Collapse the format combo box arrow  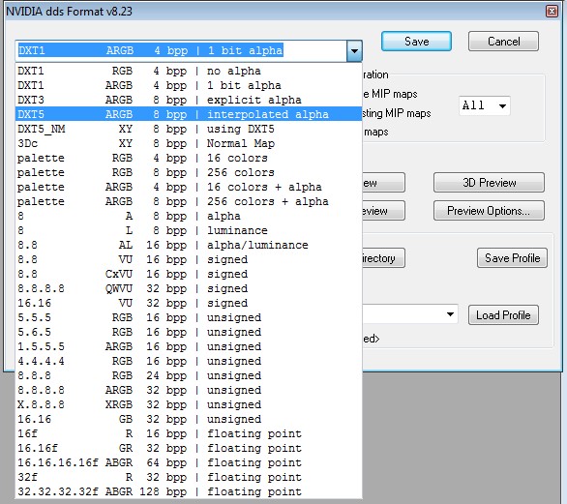(x=354, y=50)
